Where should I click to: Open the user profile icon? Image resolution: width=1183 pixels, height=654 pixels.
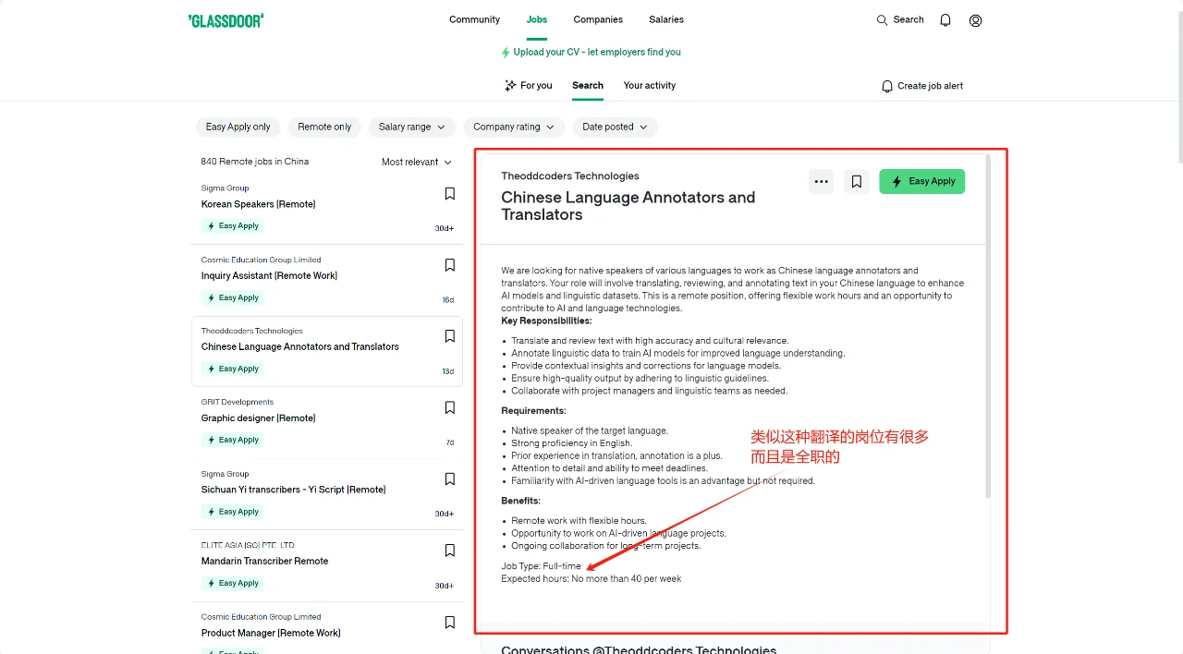coord(975,20)
